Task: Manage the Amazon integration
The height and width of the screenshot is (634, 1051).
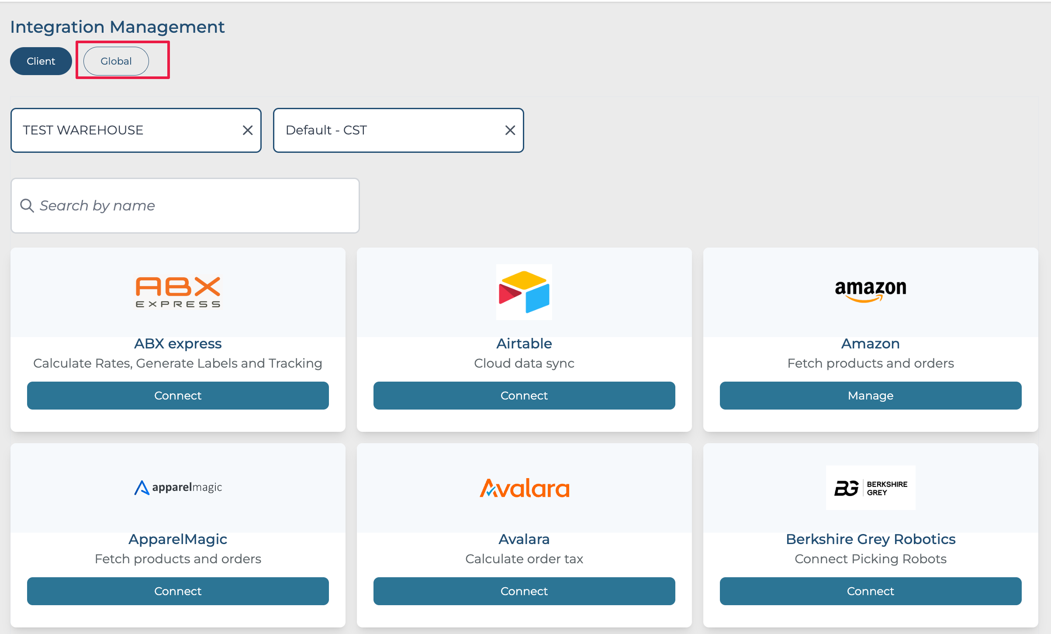Action: point(870,396)
